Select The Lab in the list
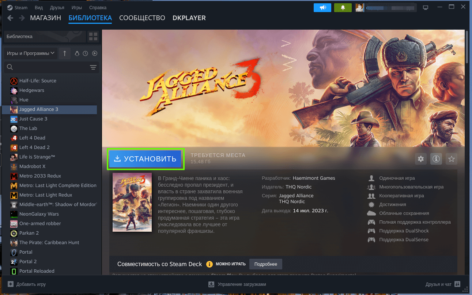The height and width of the screenshot is (295, 472). pos(49,128)
